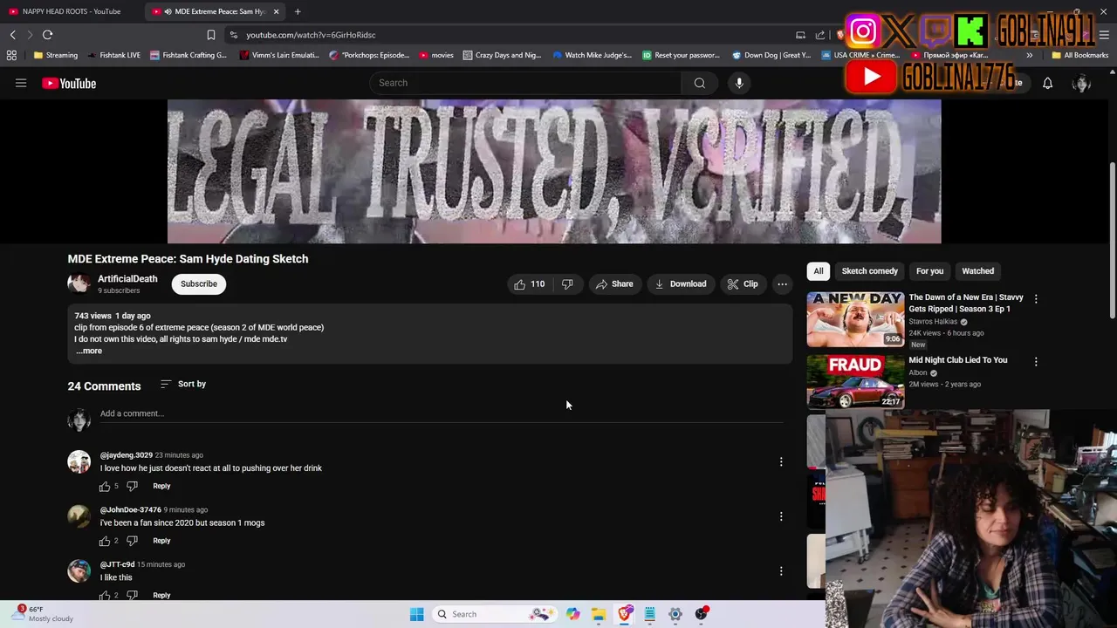Select the Sketch comedy filter chip

(870, 271)
